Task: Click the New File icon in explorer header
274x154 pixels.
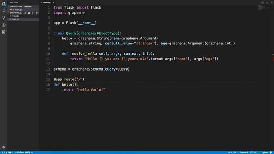Action: tap(25, 13)
